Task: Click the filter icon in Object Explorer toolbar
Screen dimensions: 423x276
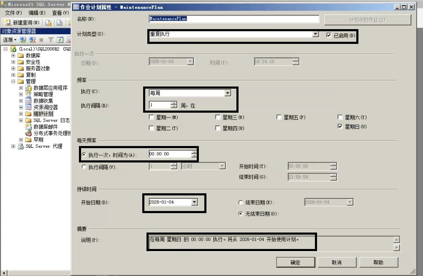Action: coord(50,39)
